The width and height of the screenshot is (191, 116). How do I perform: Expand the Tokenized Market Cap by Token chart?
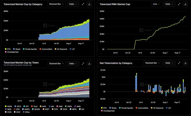click(83, 63)
